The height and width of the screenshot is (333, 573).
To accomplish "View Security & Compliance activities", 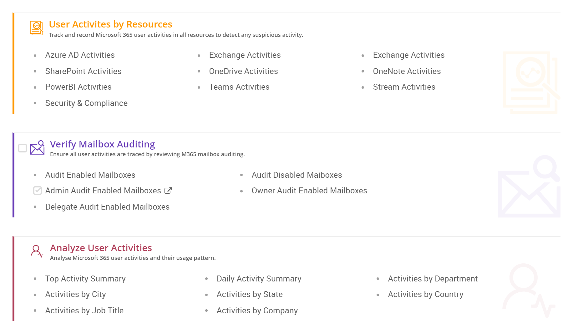I will (x=86, y=103).
